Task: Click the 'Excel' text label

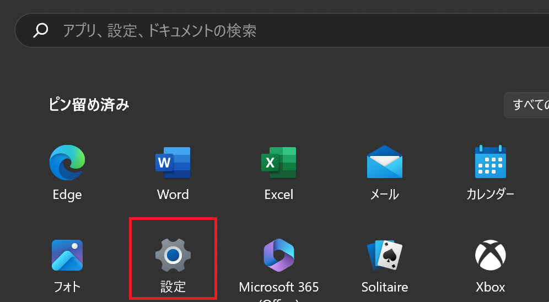Action: click(x=278, y=195)
